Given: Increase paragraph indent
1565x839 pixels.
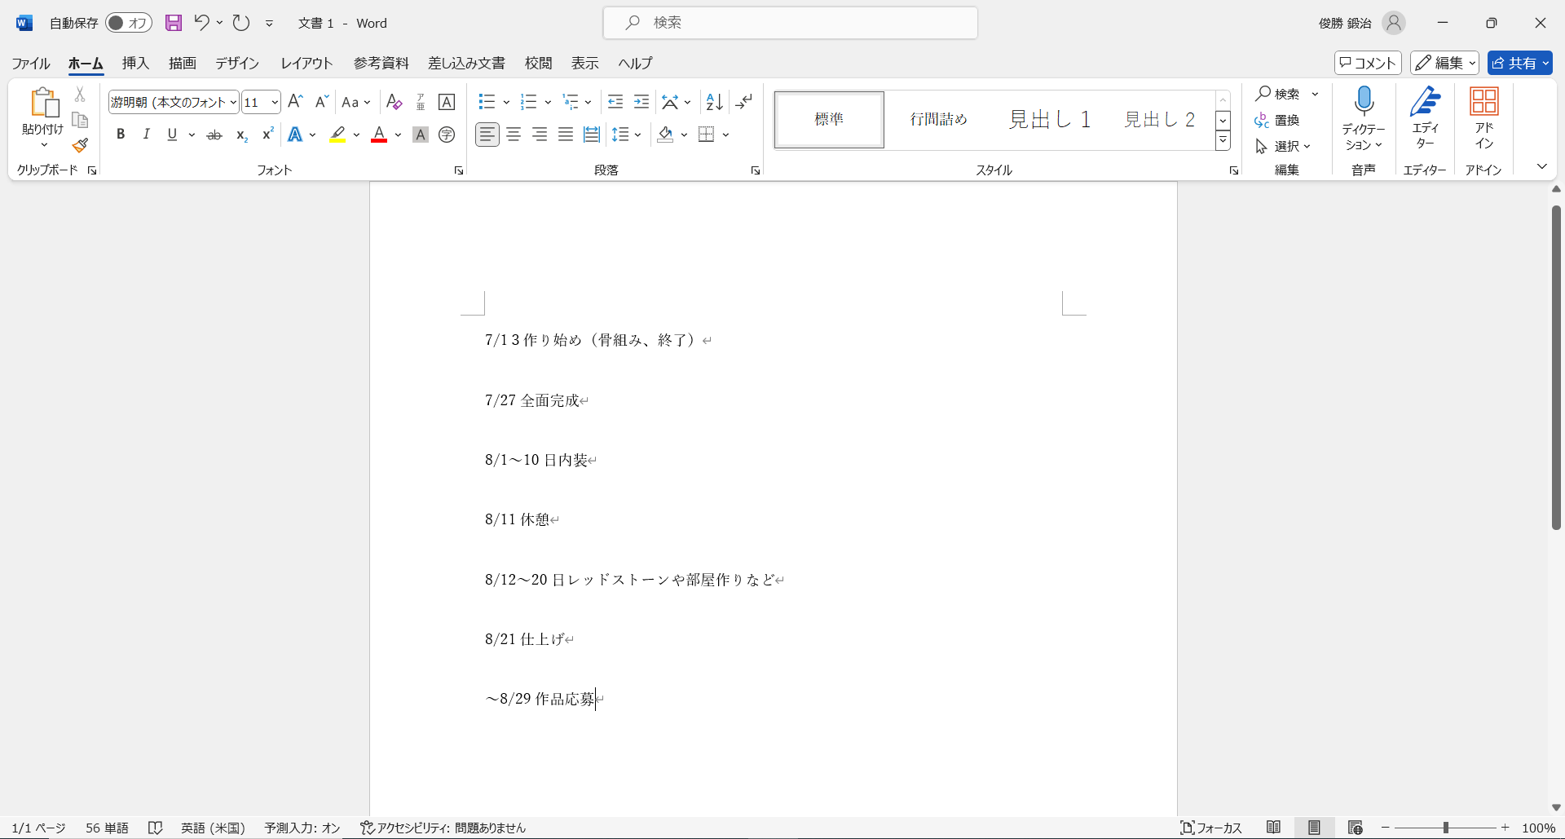Looking at the screenshot, I should click(x=641, y=101).
